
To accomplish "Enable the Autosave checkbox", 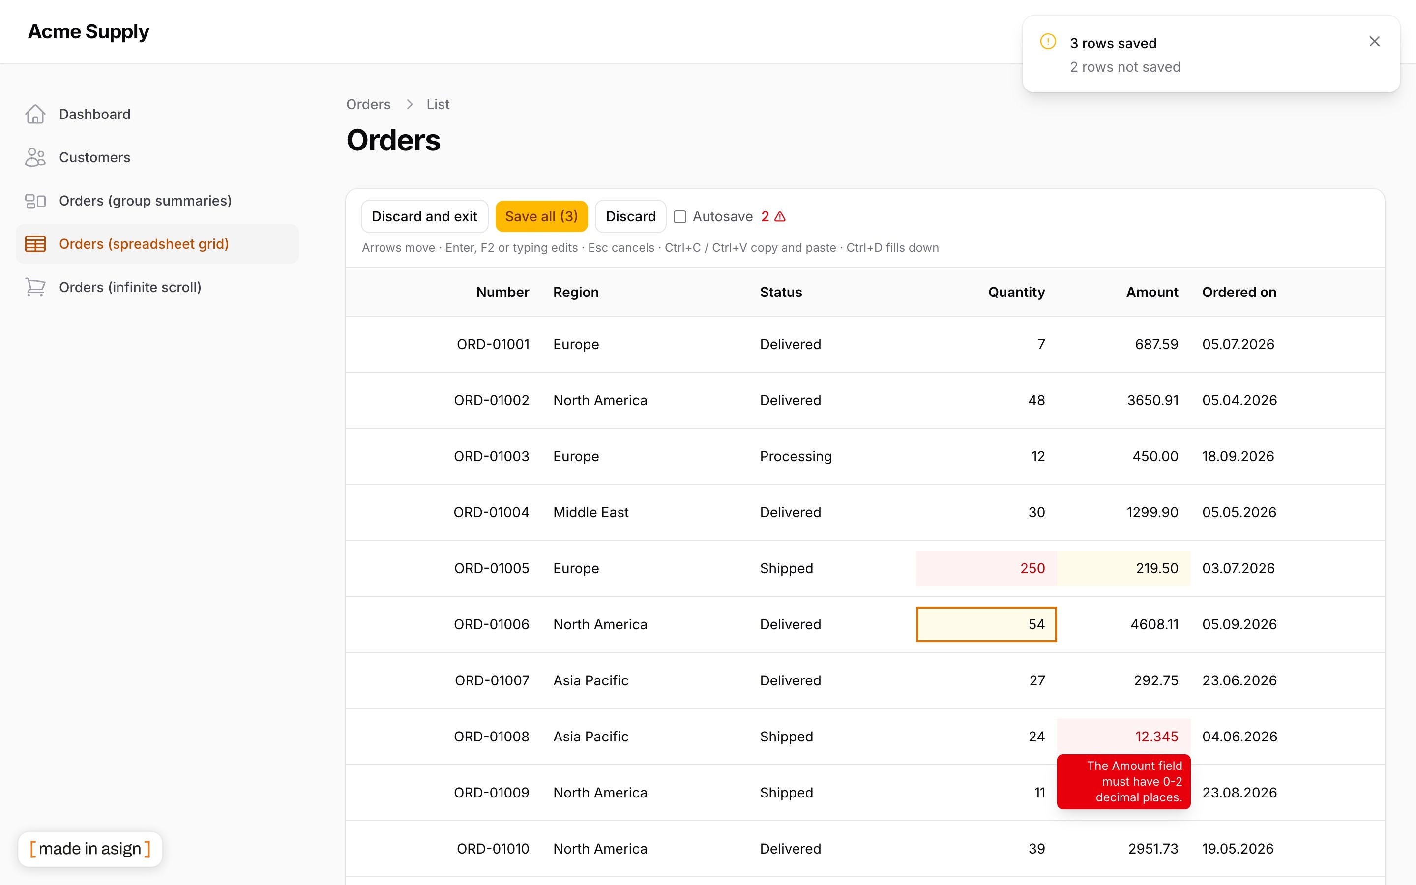I will click(680, 216).
